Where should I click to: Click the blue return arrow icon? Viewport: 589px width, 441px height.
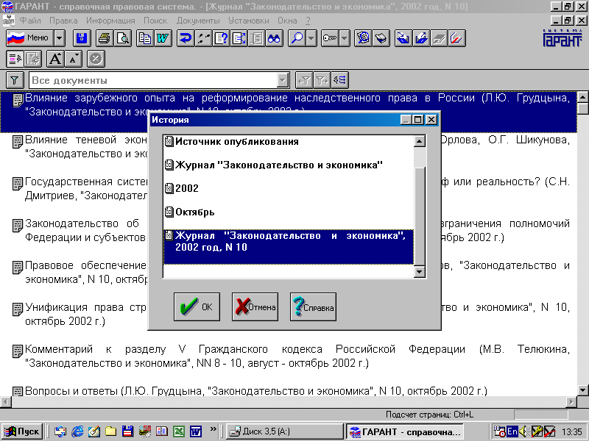tap(186, 38)
